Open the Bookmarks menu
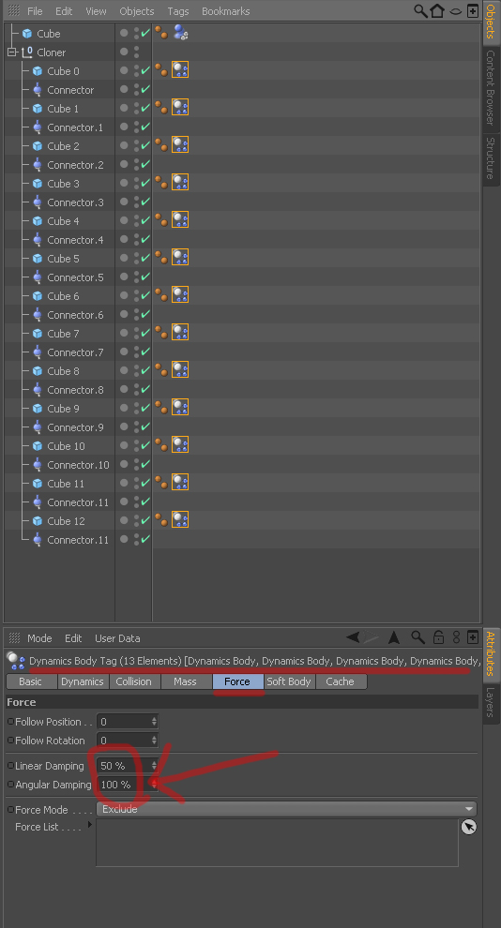Image resolution: width=501 pixels, height=928 pixels. 225,11
